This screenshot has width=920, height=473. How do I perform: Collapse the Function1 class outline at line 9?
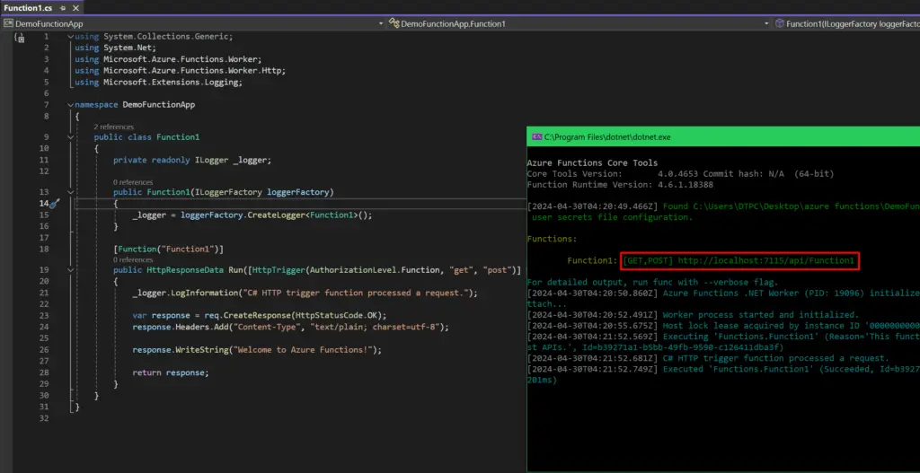tap(70, 137)
